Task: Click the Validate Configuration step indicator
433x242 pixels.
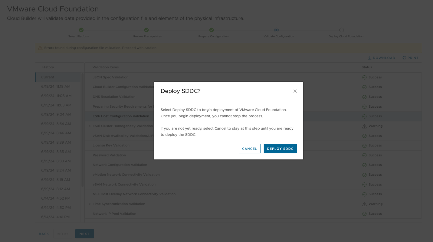Action: click(x=276, y=30)
